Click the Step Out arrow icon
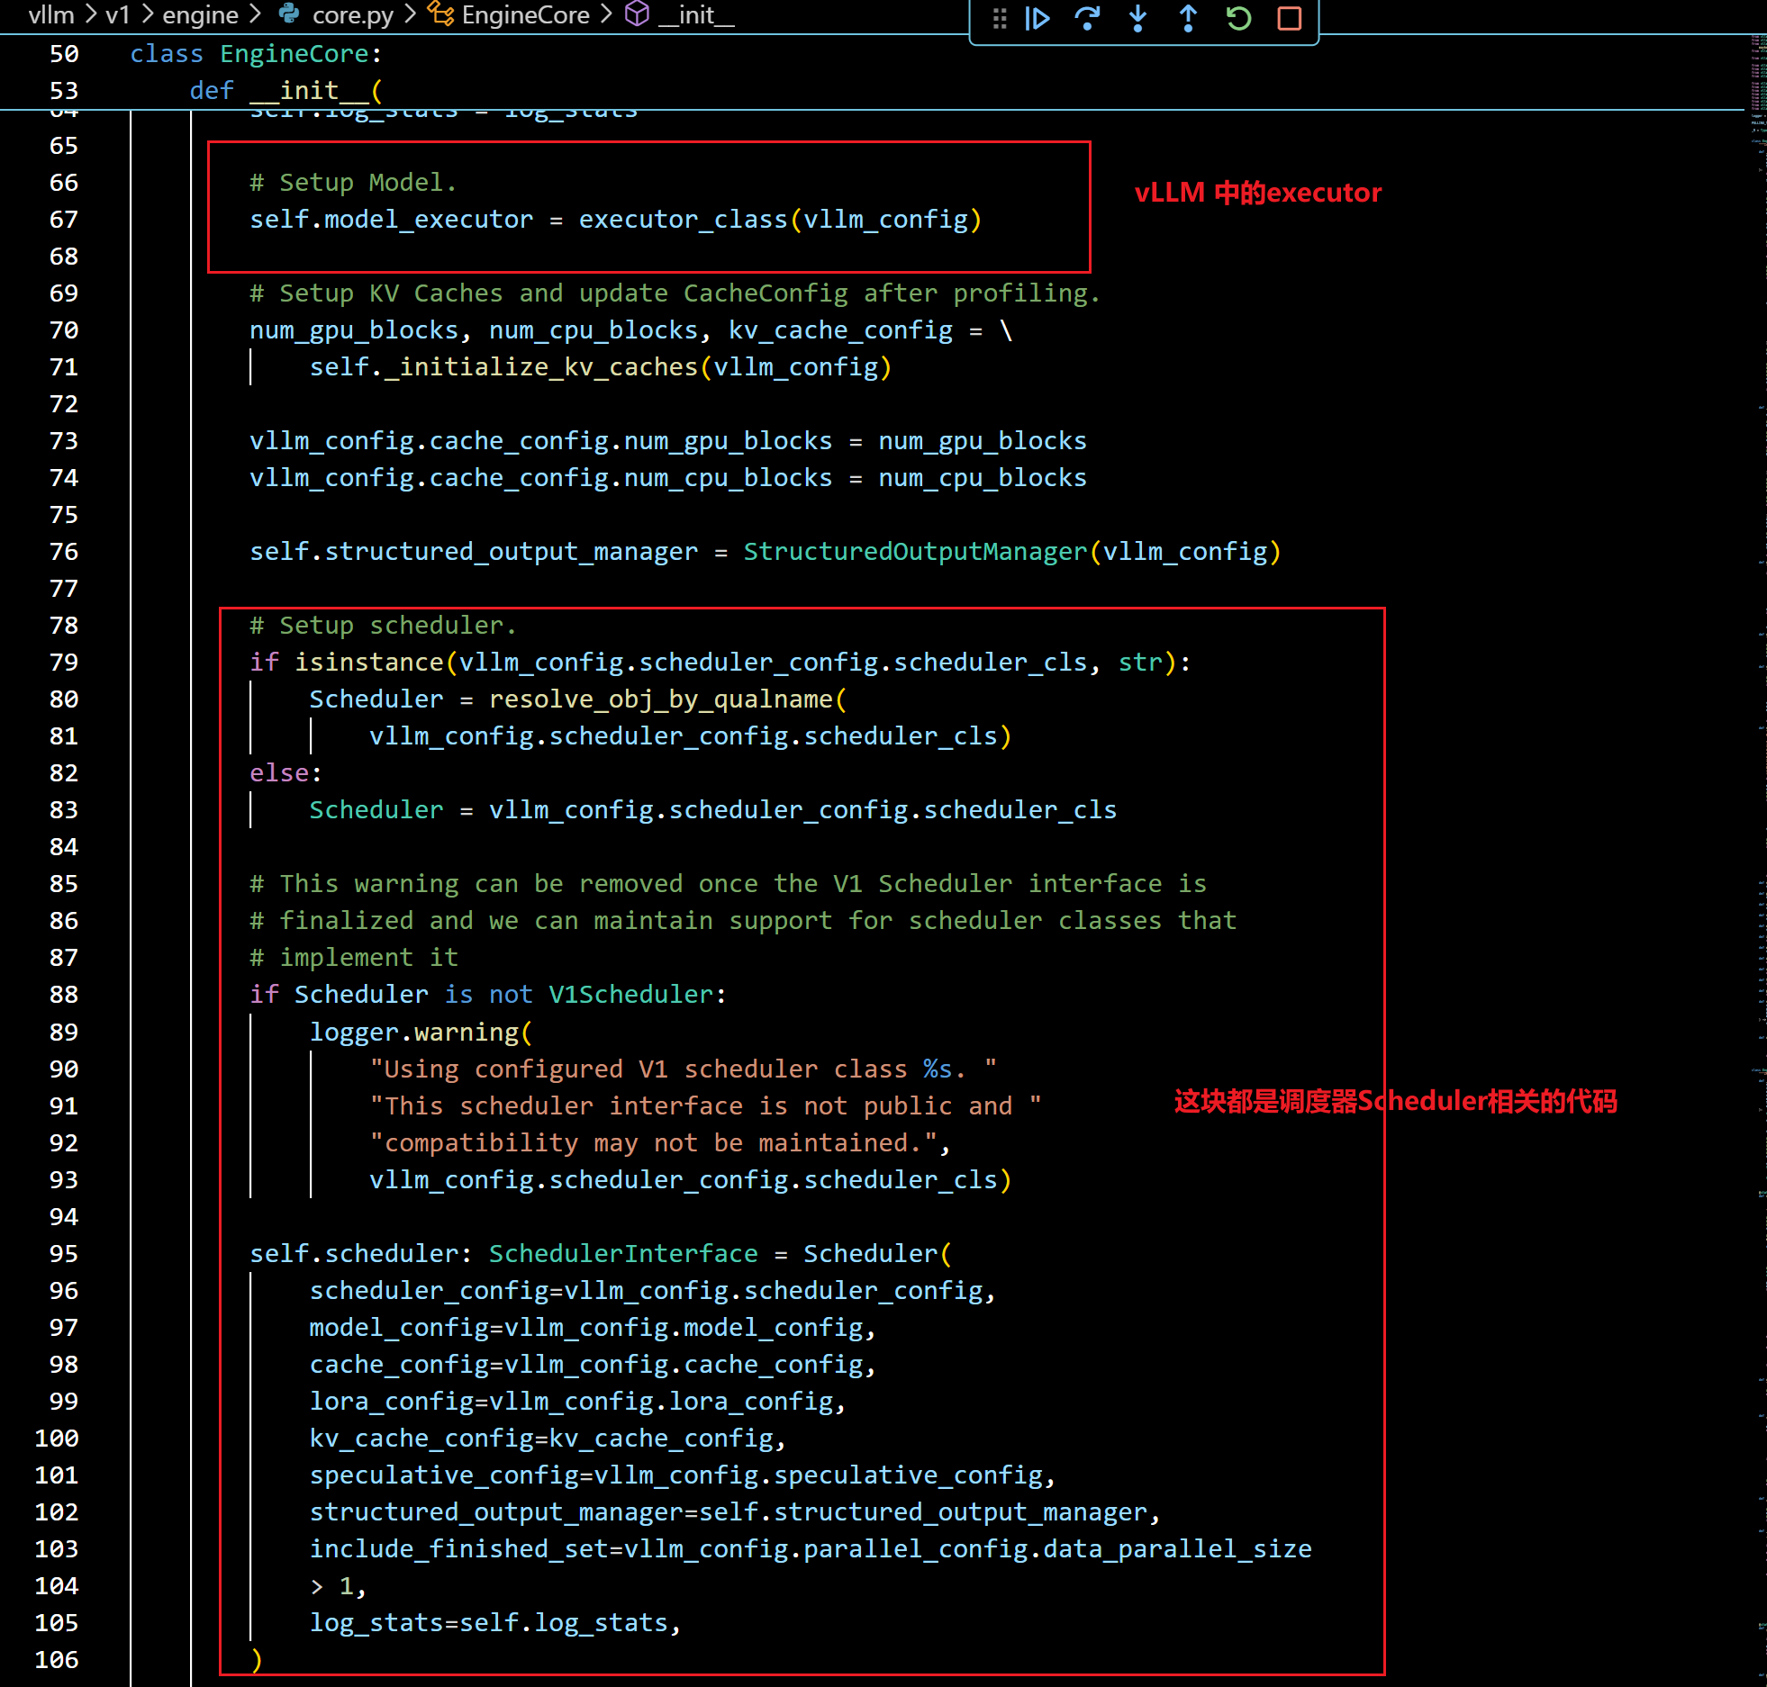This screenshot has height=1687, width=1767. pyautogui.click(x=1188, y=18)
